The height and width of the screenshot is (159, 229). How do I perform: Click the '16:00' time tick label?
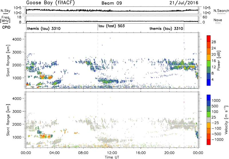(141, 153)
